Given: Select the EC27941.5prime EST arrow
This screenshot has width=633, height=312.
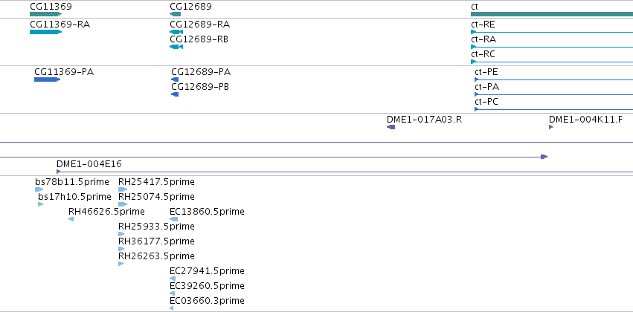Looking at the screenshot, I should pos(173,279).
